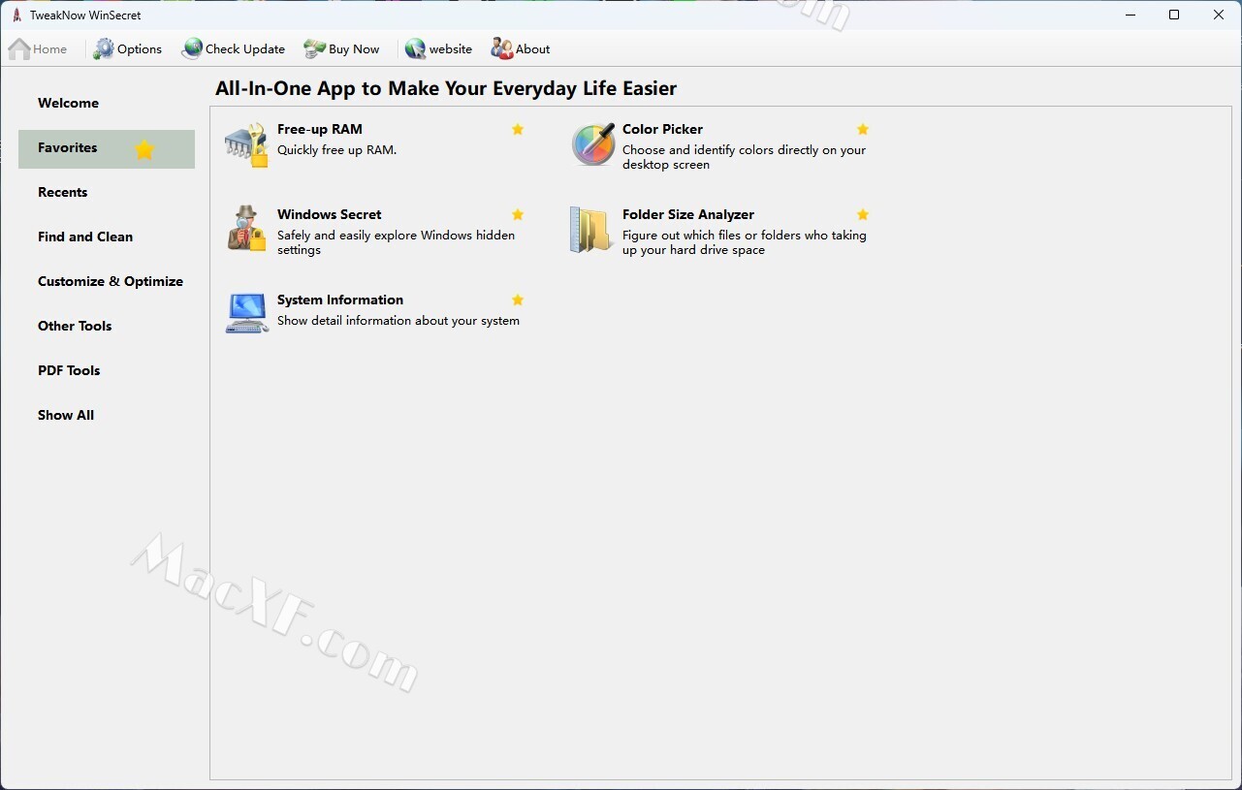Click 'Safely and easily explore Windows hidden settings'
Image resolution: width=1242 pixels, height=790 pixels.
[397, 242]
